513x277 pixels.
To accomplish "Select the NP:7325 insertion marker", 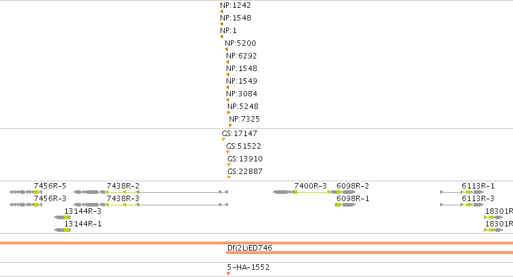I will [231, 125].
